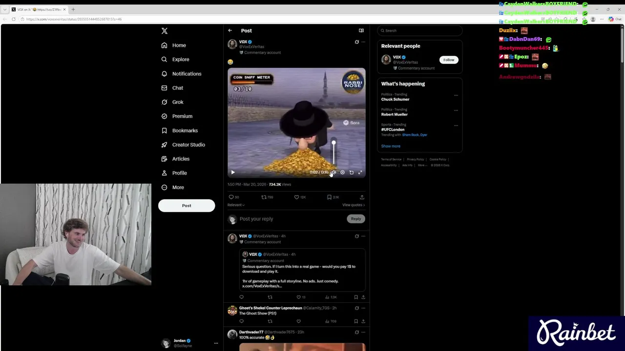Viewport: 625px width, 351px height.
Task: Click the 'Post your reply' field
Action: tap(292, 219)
